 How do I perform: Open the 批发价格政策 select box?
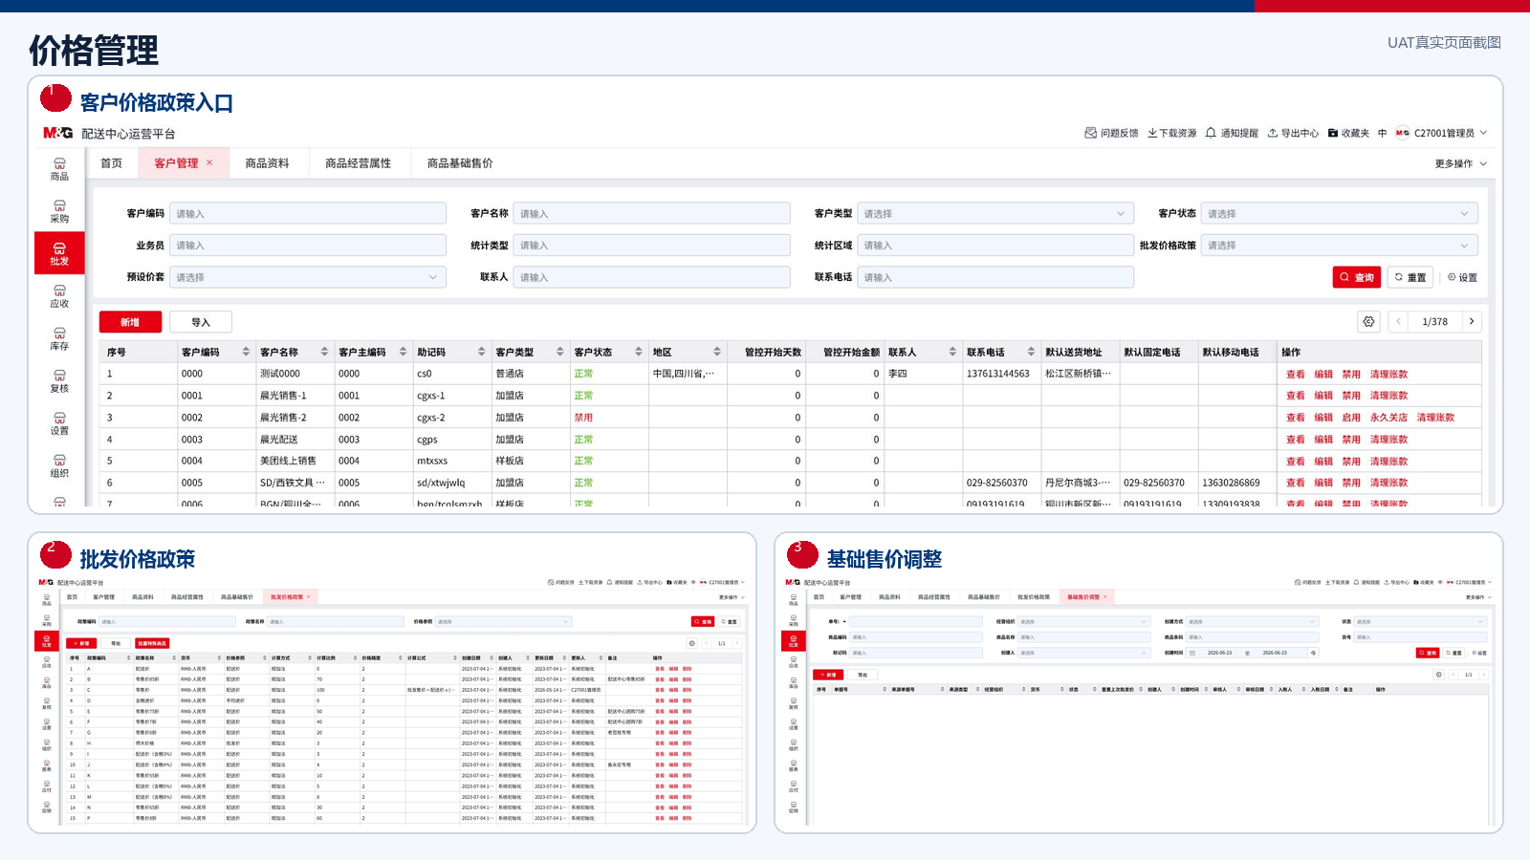click(1339, 246)
